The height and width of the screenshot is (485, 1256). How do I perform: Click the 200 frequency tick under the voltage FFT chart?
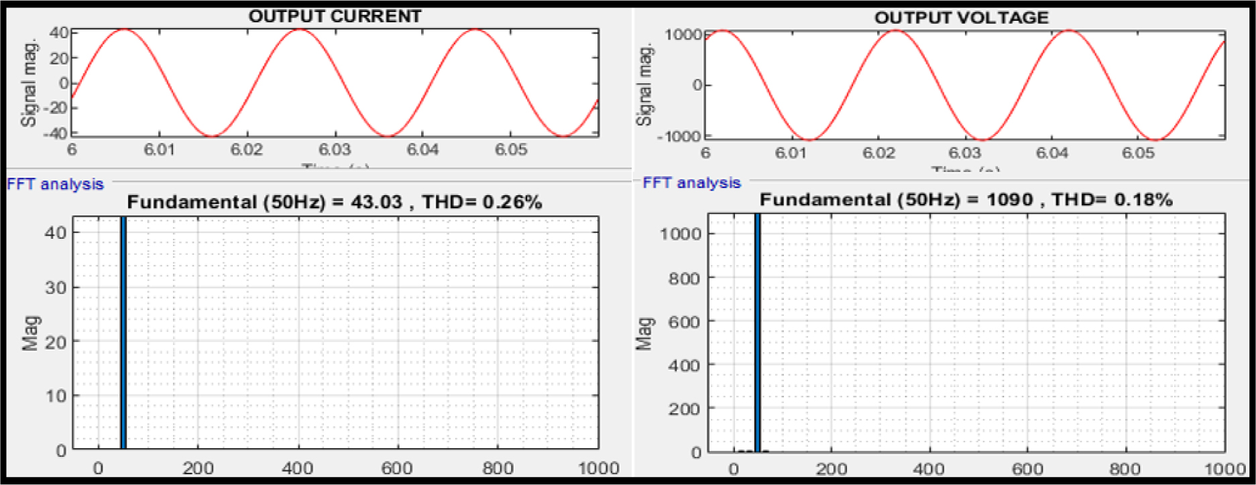click(832, 469)
